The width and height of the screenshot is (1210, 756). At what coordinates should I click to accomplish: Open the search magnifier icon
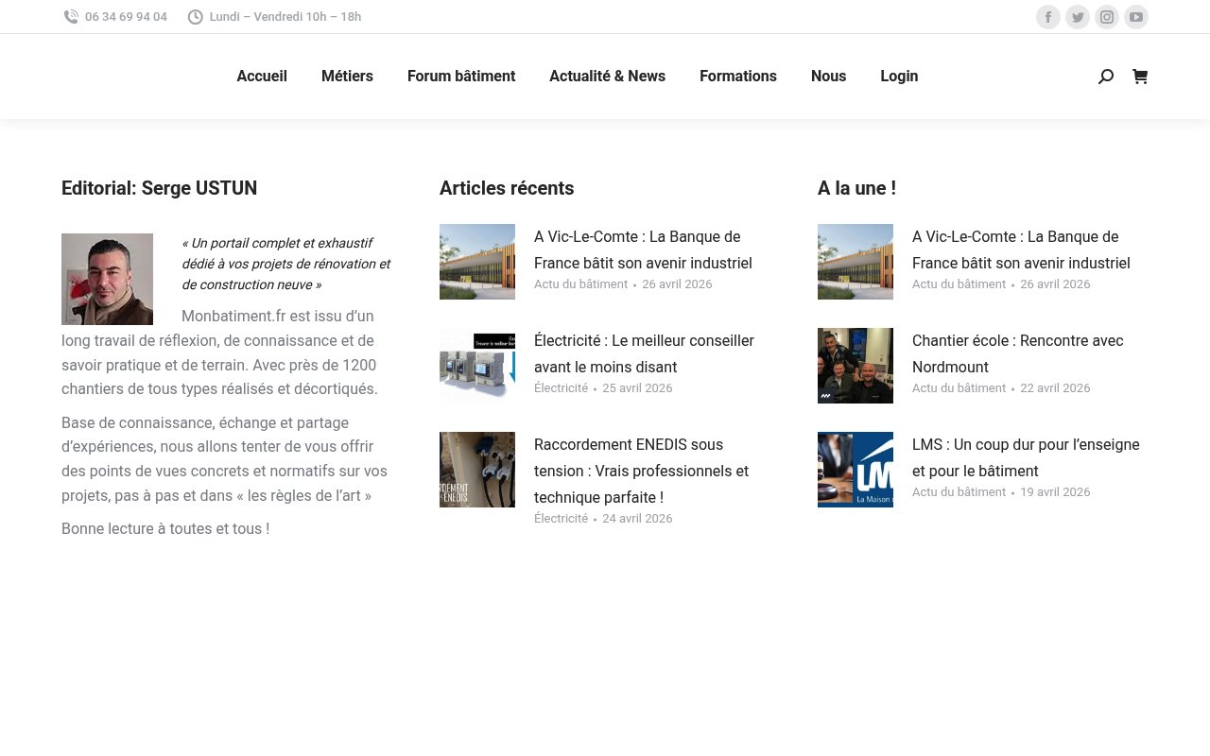click(1106, 77)
